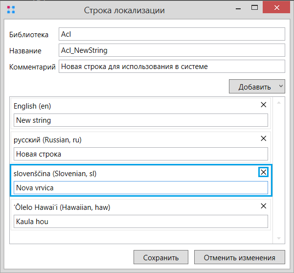Screen dimensions: 294x273
Task: Remove the Hawaiian translation entry
Action: point(264,206)
